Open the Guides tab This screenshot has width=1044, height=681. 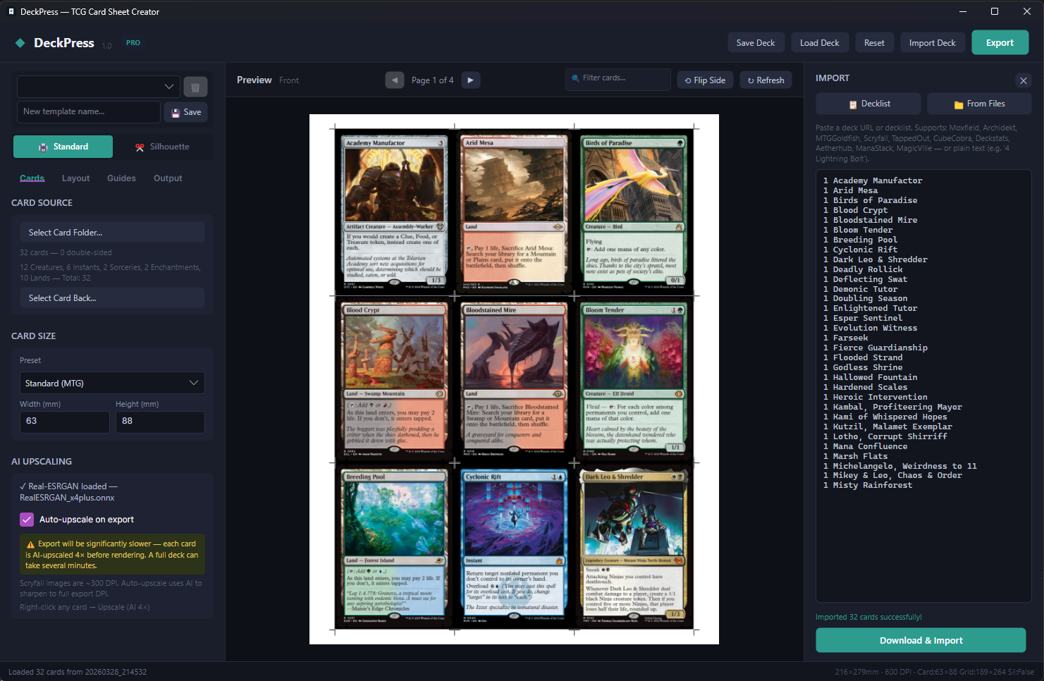point(121,178)
